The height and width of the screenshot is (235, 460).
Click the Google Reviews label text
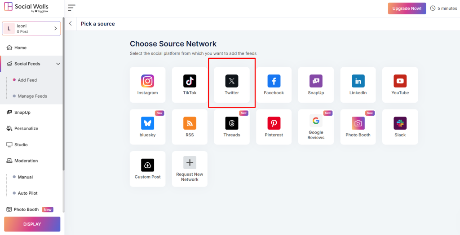[x=316, y=135]
